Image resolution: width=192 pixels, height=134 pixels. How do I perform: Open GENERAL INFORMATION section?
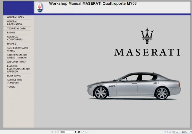[15, 23]
